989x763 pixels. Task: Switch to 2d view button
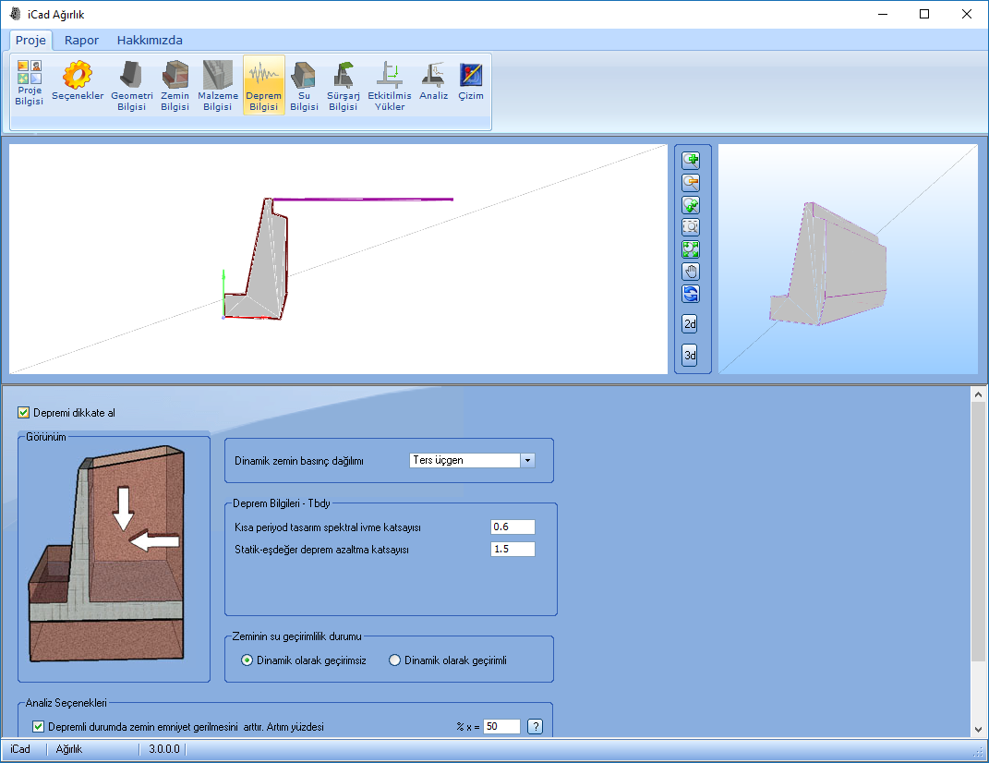click(x=690, y=323)
